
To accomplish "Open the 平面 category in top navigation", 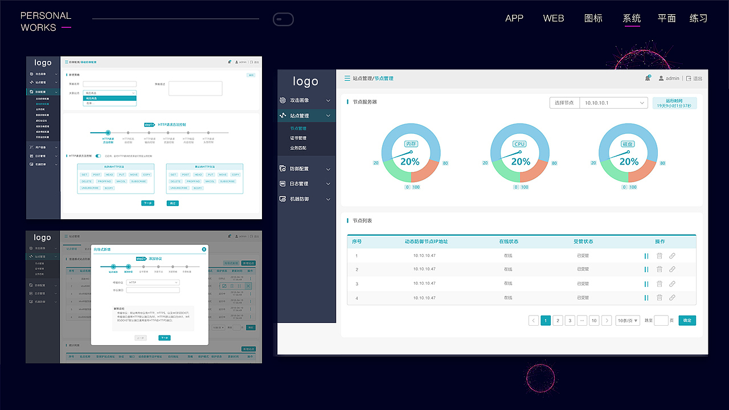I will 667,18.
